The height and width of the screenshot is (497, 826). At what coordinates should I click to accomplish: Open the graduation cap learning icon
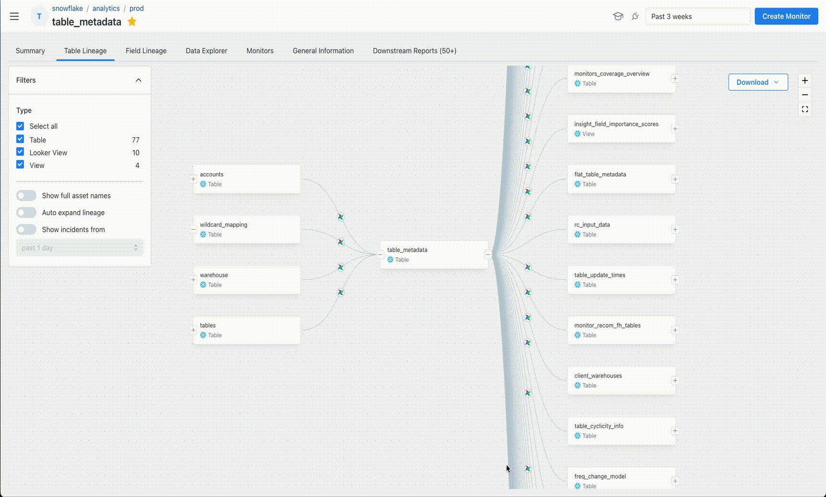(x=618, y=16)
